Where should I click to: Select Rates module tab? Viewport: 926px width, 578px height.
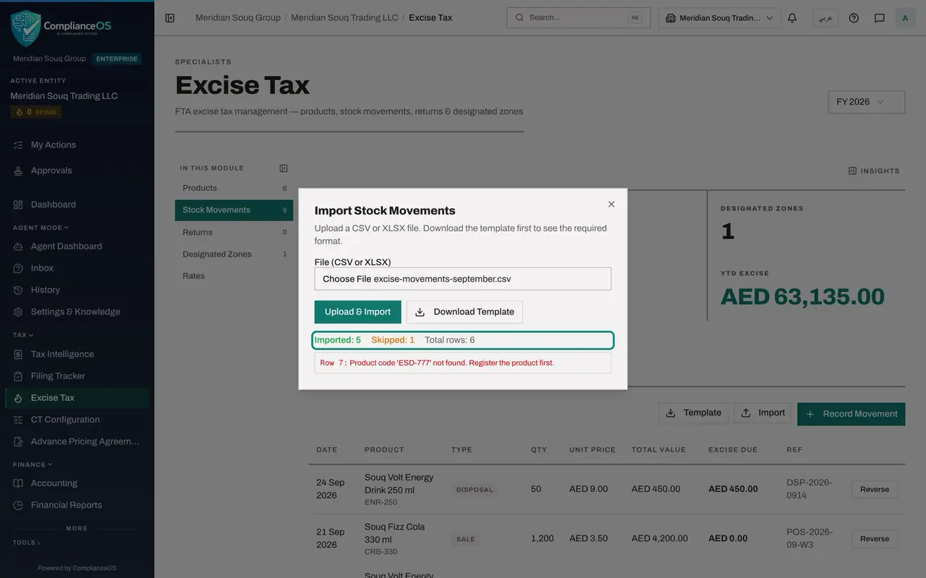coord(234,276)
